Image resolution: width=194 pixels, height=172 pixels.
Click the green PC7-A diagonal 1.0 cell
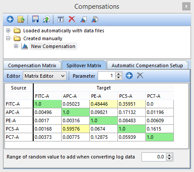point(159,137)
